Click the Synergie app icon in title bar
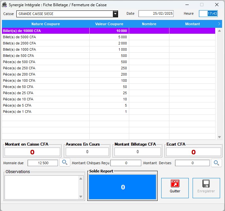Viewport: 225px width, 211px height. (5, 5)
